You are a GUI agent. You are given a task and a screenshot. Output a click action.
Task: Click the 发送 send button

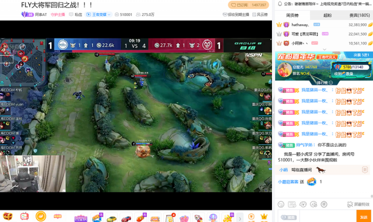click(364, 217)
